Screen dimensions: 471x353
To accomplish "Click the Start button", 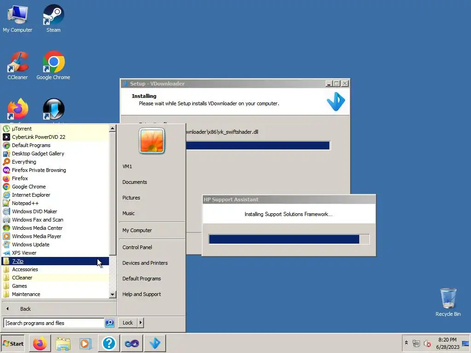I will (12, 343).
